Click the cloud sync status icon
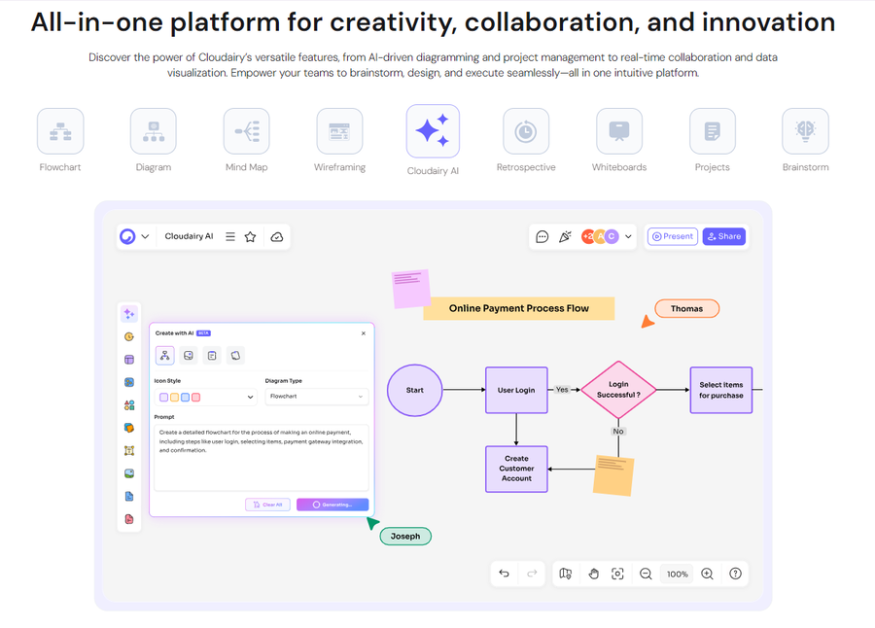 coord(277,236)
